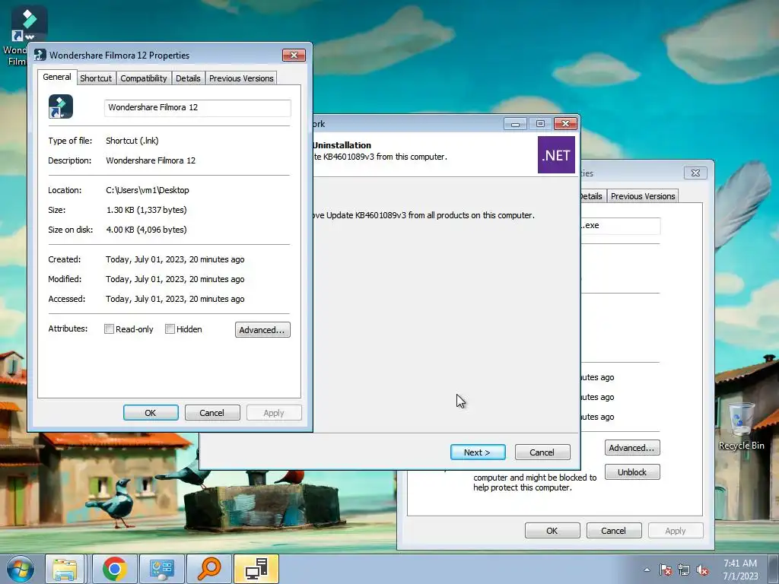Click the Filmora icon in Properties title bar
Image resolution: width=779 pixels, height=584 pixels.
40,55
